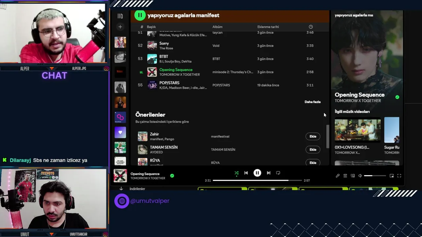Open TOMORROW X TOGETHER in player bar
Image resolution: width=422 pixels, height=237 pixels.
tap(148, 178)
